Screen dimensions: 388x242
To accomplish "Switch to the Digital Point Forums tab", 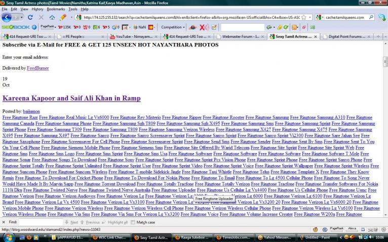I will pos(346,36).
